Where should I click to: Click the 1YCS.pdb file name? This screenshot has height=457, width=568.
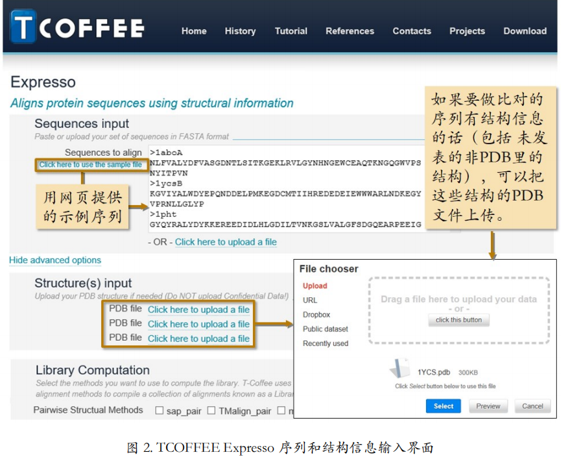434,373
